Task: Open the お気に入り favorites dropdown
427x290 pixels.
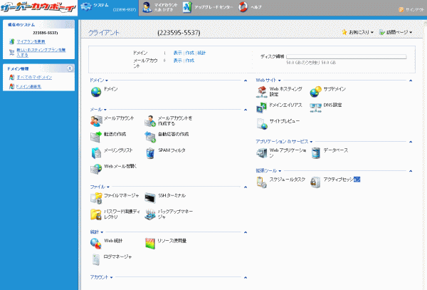Action: pyautogui.click(x=357, y=33)
